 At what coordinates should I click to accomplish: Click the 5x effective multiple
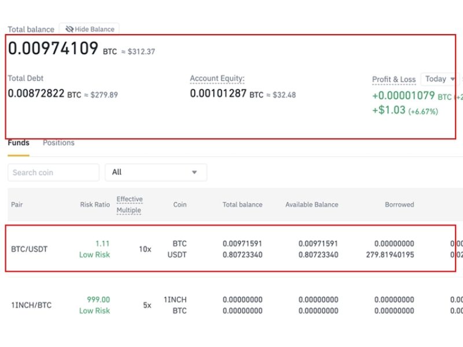coord(147,305)
